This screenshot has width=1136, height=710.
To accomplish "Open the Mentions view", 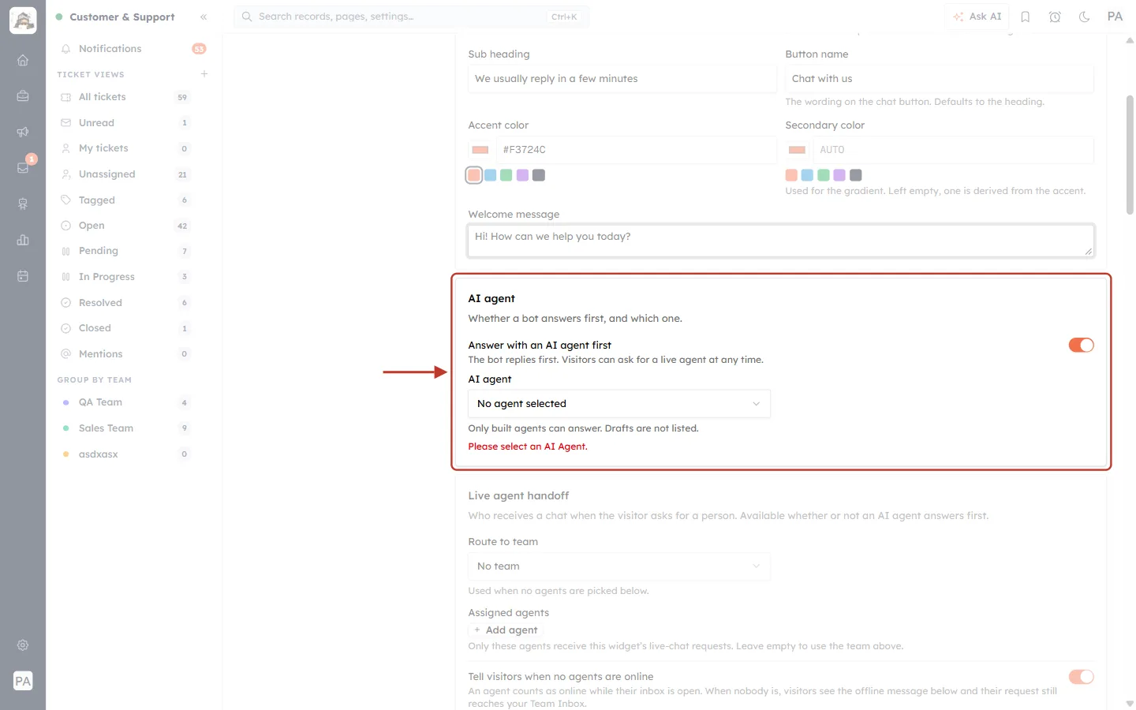I will (x=125, y=354).
